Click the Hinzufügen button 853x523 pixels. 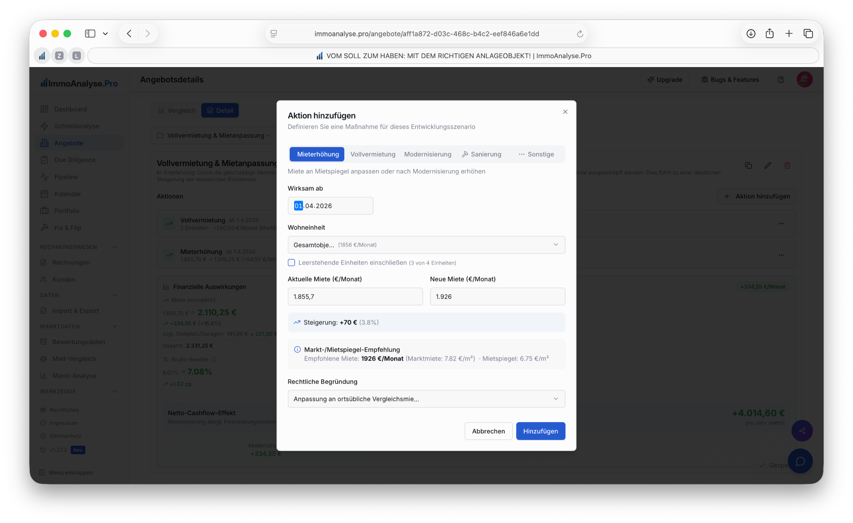(541, 431)
